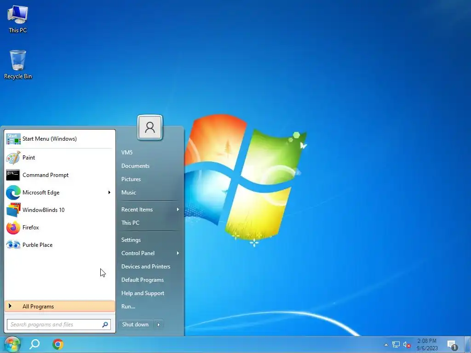471x353 pixels.
Task: Click the Recent Items label
Action: coord(137,210)
